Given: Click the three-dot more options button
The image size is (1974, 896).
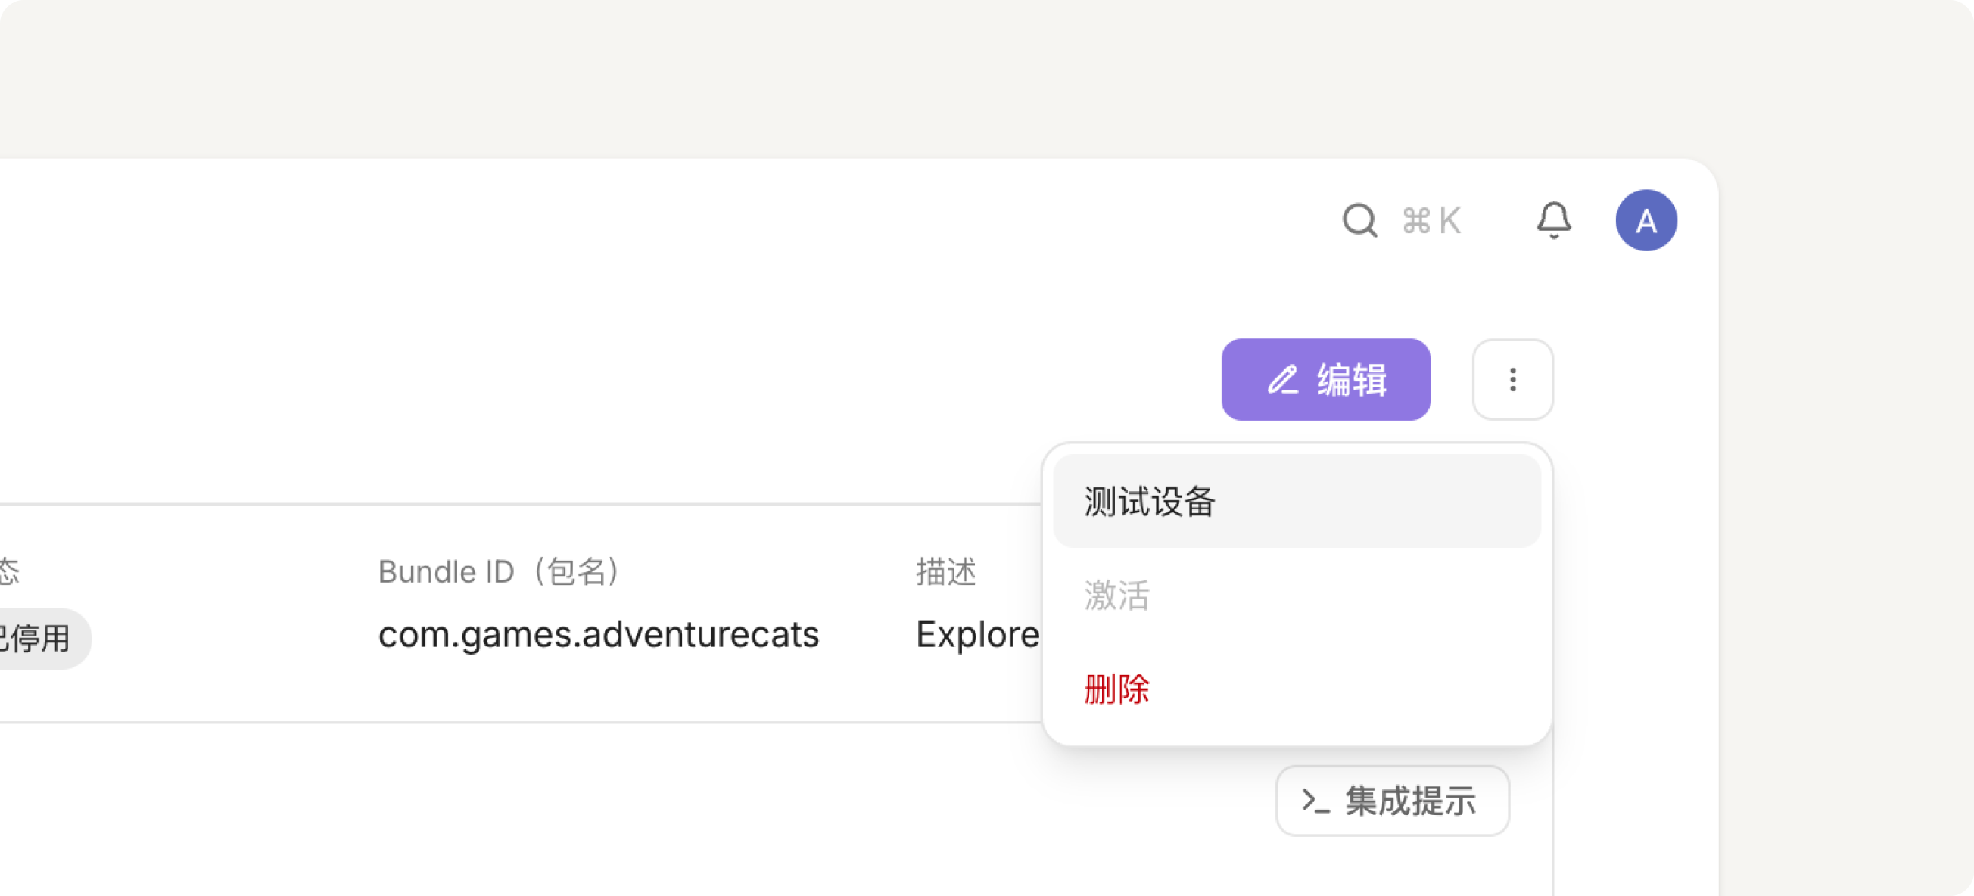Looking at the screenshot, I should 1513,379.
